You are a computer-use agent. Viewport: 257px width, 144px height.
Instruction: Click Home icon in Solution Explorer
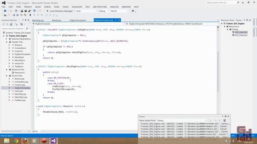[11, 24]
